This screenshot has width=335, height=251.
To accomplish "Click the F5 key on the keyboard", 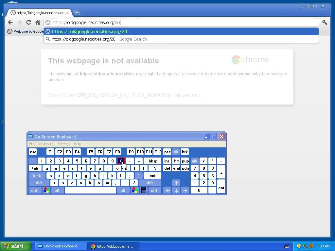I will point(91,152).
